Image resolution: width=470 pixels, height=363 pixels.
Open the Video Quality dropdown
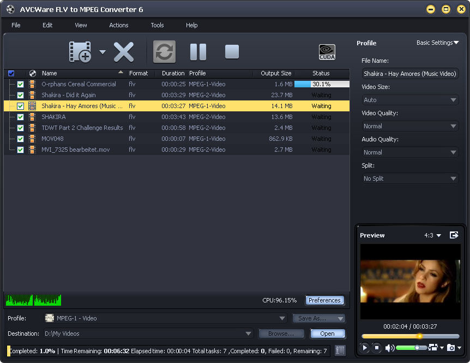(410, 126)
